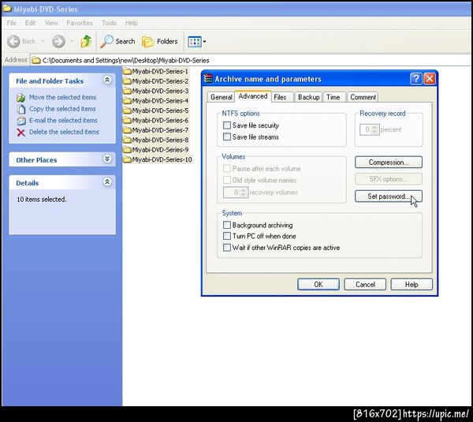Switch to the Time tab
This screenshot has height=422, width=473.
333,97
